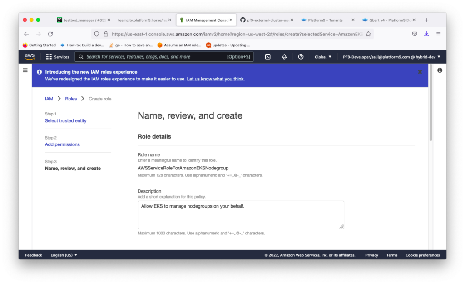Dismiss the new IAM roles banner
The image size is (465, 284).
pos(420,72)
